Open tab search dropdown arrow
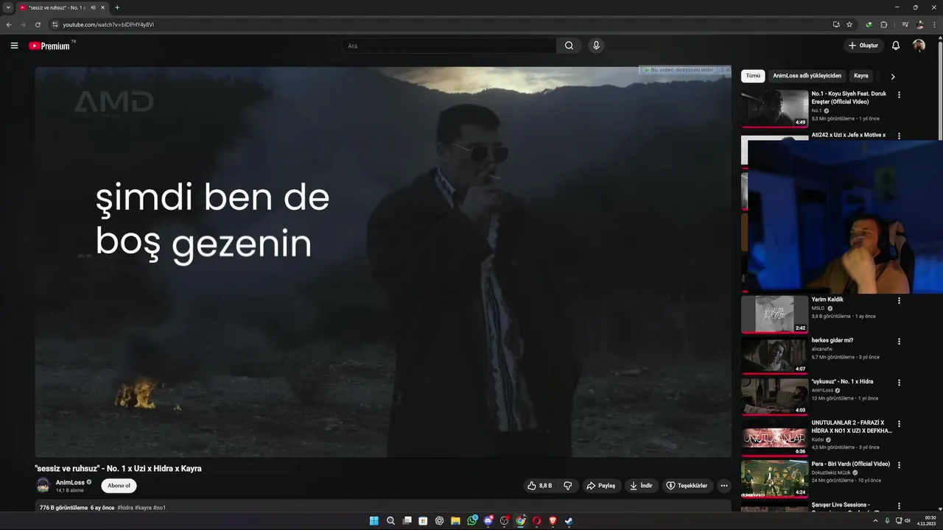 [x=8, y=7]
